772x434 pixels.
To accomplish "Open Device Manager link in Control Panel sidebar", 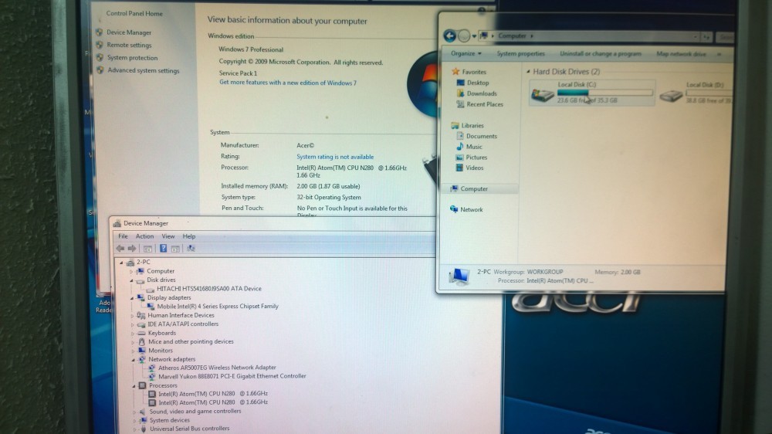I will click(128, 32).
